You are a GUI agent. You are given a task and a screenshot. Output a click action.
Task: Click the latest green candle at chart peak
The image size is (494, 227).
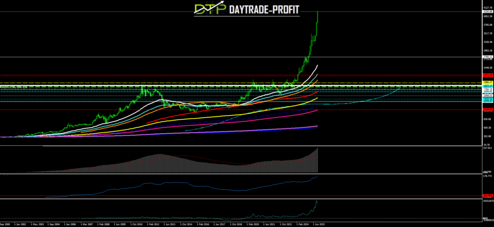(317, 17)
